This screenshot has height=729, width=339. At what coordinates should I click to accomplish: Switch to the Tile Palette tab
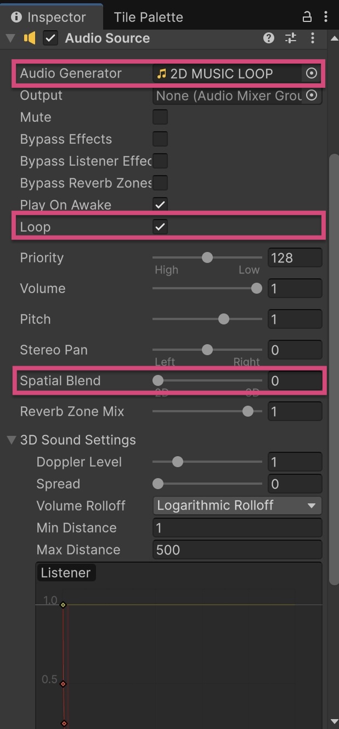tap(148, 16)
